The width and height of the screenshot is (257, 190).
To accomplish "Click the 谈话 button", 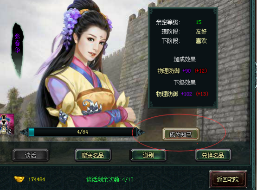I will 31,155.
